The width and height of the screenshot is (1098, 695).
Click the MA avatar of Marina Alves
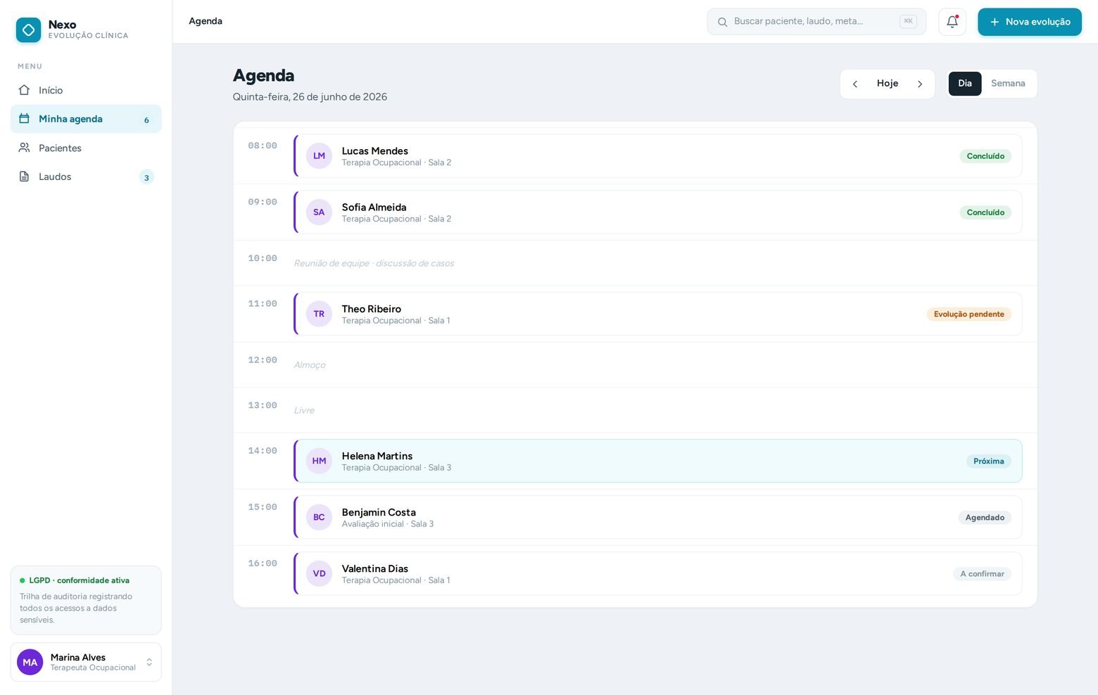pos(30,662)
